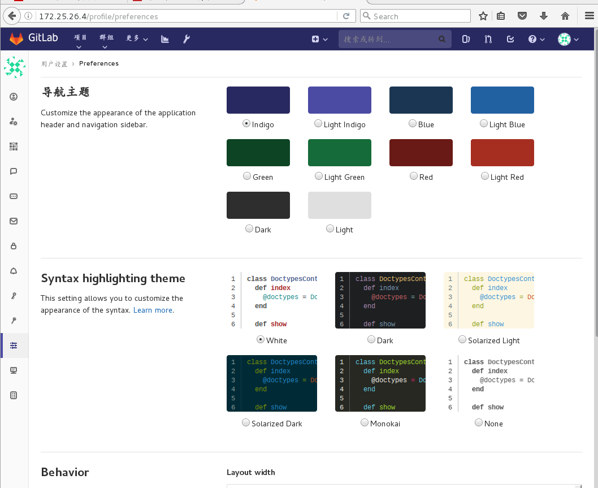Open the help question mark dropdown
This screenshot has height=488, width=598.
(x=536, y=39)
